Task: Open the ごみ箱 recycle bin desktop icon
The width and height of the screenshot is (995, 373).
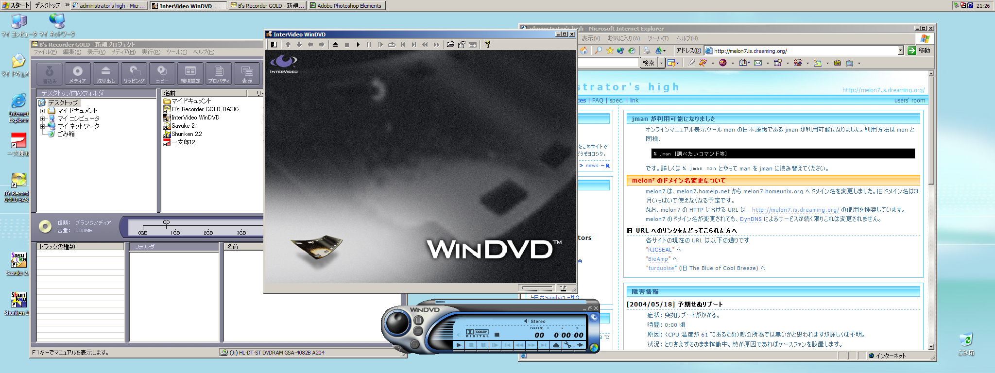Action: [966, 344]
